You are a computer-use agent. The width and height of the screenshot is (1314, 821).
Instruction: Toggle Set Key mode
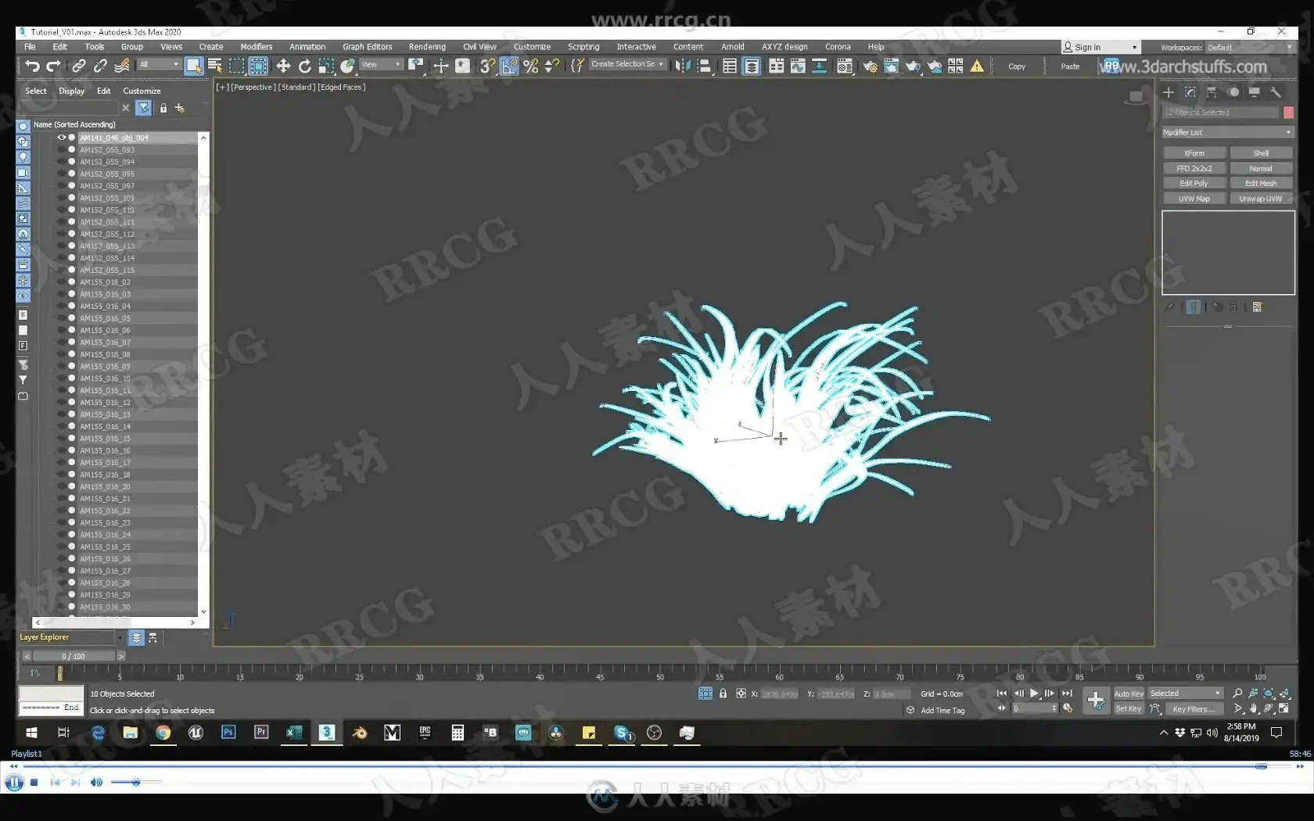point(1128,708)
